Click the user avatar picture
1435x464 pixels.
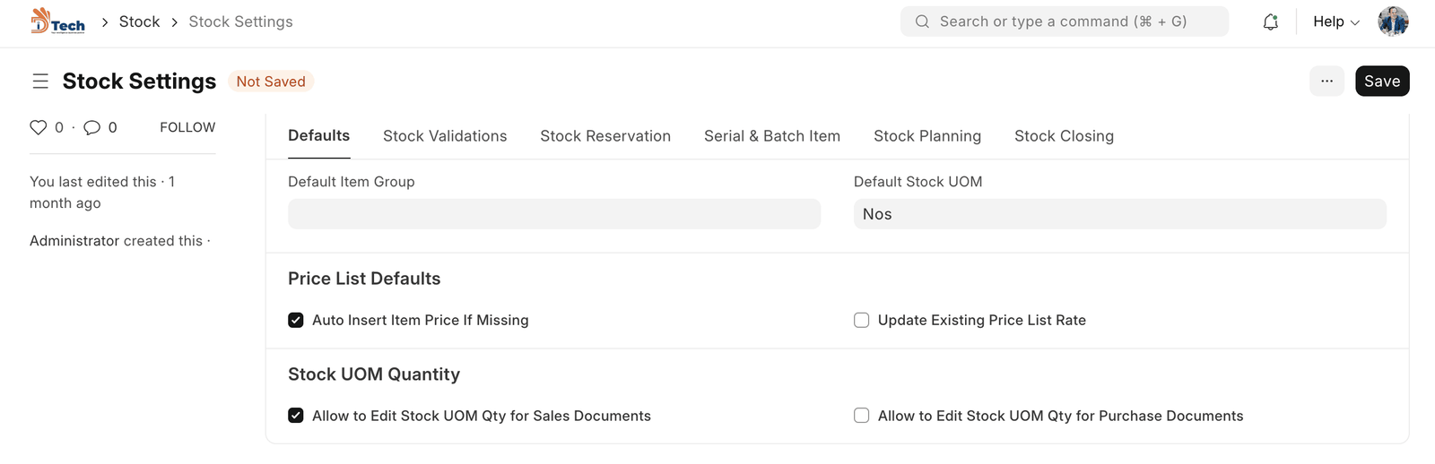click(x=1393, y=21)
